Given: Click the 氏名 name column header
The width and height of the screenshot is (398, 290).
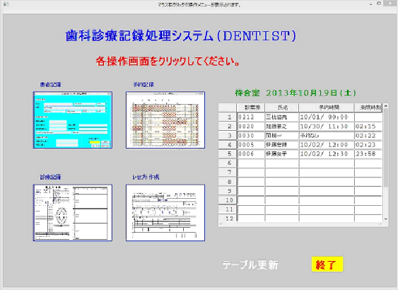Looking at the screenshot, I should [x=282, y=108].
